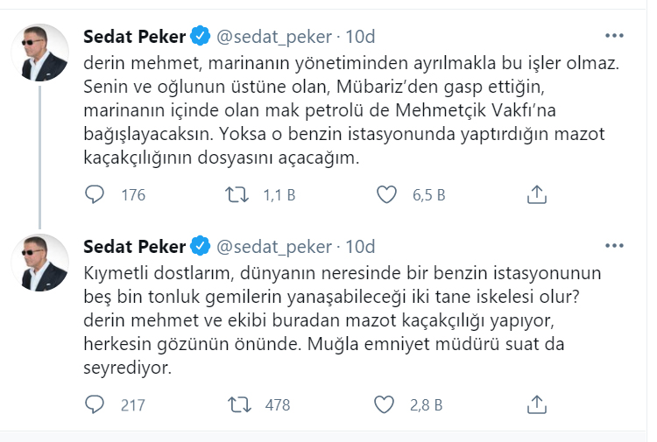
Task: Click the verified badge on second tweet
Action: coord(201,246)
